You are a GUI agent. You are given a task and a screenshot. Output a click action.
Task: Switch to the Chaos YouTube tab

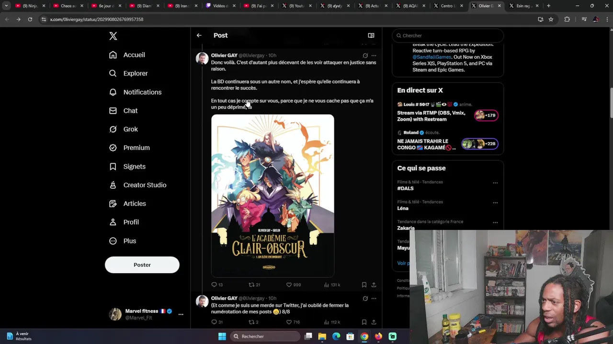(67, 6)
